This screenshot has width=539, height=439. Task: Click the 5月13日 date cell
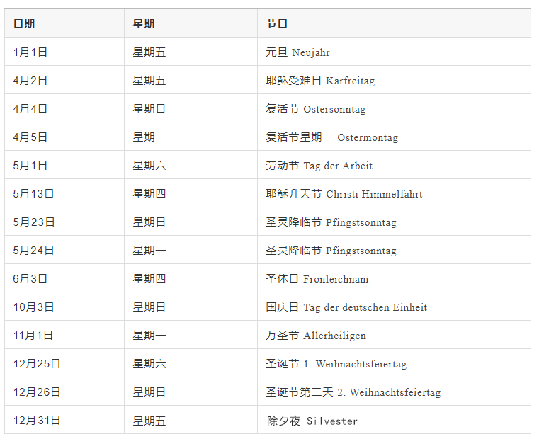click(33, 194)
